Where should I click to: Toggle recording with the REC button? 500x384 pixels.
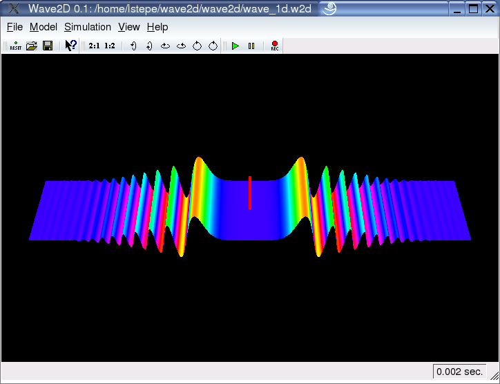click(x=274, y=46)
